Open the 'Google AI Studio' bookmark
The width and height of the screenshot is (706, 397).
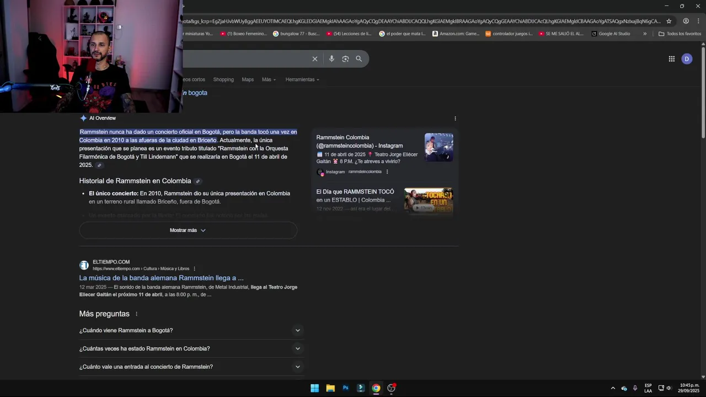pos(611,34)
